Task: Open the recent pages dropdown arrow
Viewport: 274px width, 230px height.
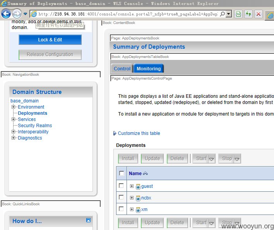Action: point(25,14)
